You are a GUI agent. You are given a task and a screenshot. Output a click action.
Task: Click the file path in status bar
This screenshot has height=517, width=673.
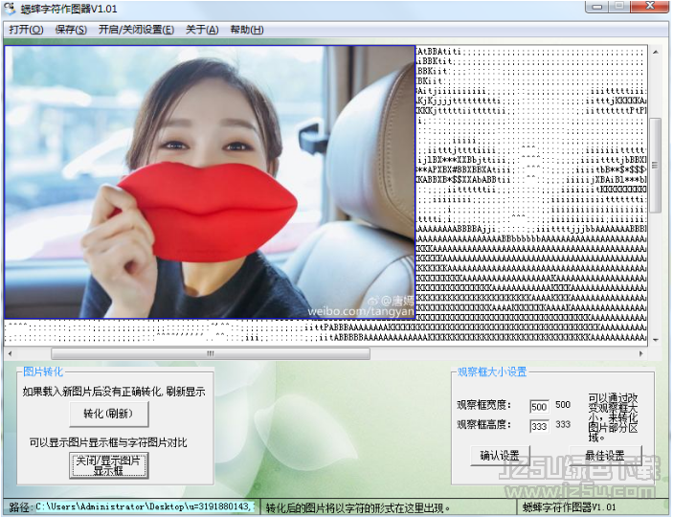point(145,507)
